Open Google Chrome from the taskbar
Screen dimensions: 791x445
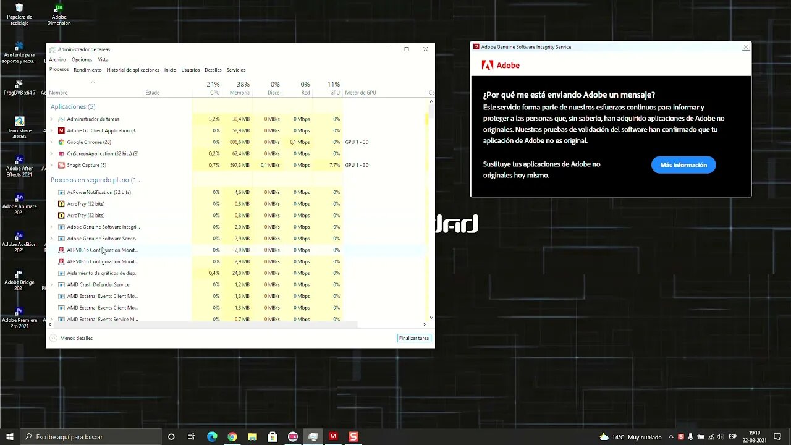(x=232, y=437)
